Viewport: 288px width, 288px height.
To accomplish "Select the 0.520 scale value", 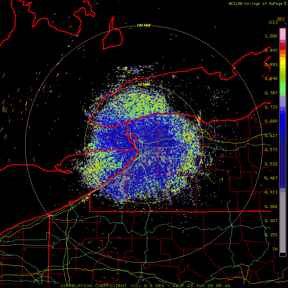I will tap(271, 164).
